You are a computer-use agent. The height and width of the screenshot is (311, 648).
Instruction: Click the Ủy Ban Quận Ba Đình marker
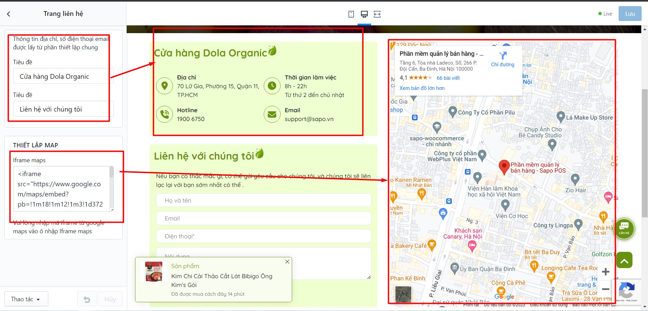click(455, 268)
